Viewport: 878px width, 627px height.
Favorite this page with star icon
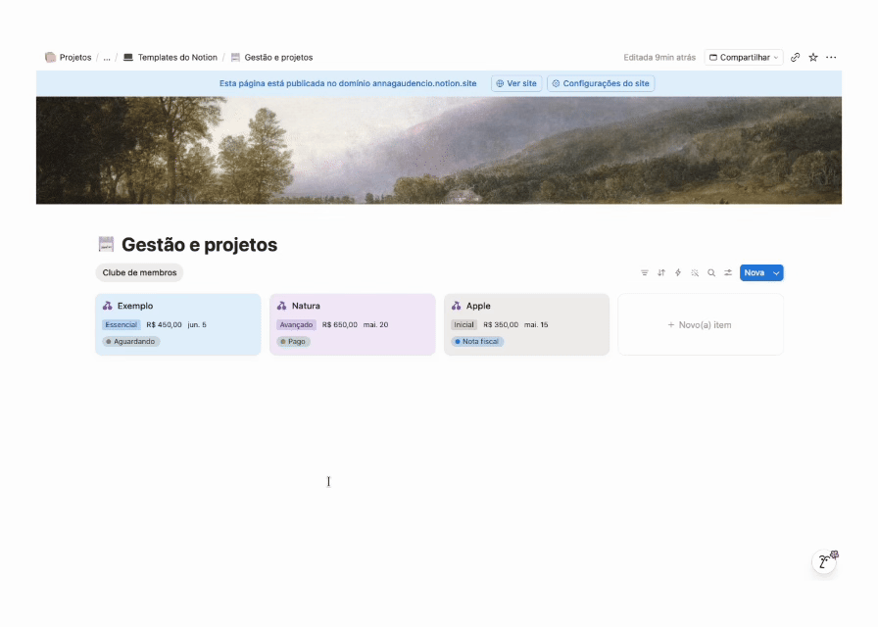tap(813, 57)
